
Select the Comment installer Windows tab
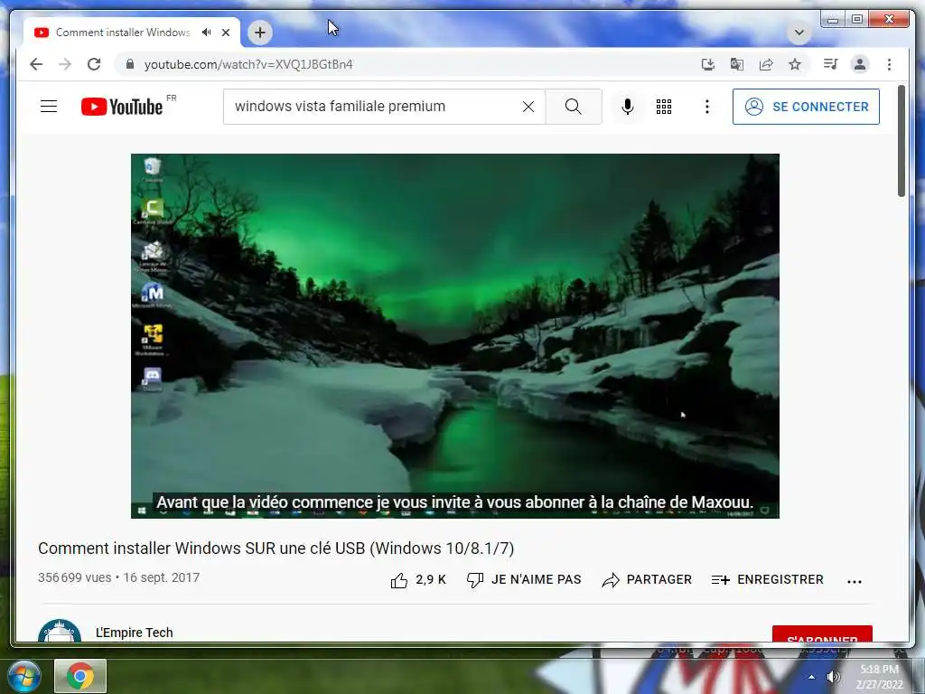[x=123, y=33]
